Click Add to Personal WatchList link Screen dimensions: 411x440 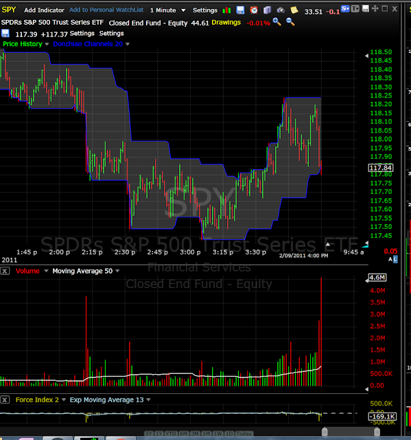click(106, 10)
